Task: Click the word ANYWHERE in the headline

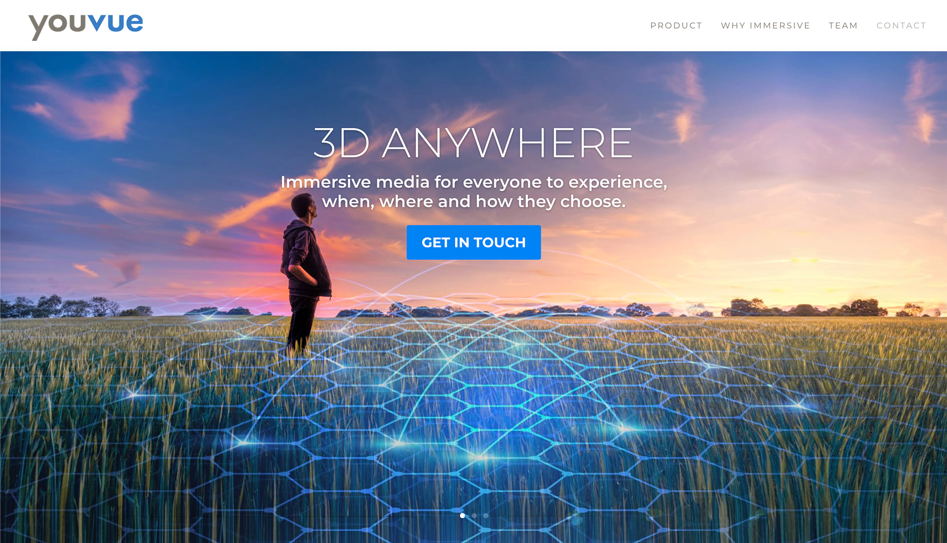Action: pyautogui.click(x=508, y=143)
